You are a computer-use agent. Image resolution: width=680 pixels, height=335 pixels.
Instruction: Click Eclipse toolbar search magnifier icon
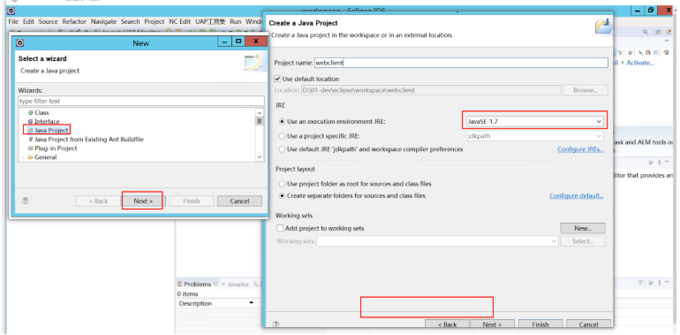coord(646,32)
